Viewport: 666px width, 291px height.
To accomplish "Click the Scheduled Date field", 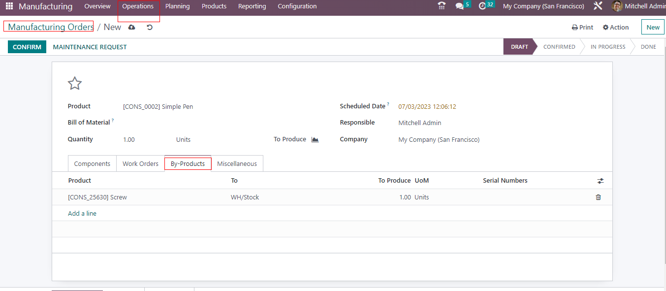I will tap(427, 107).
